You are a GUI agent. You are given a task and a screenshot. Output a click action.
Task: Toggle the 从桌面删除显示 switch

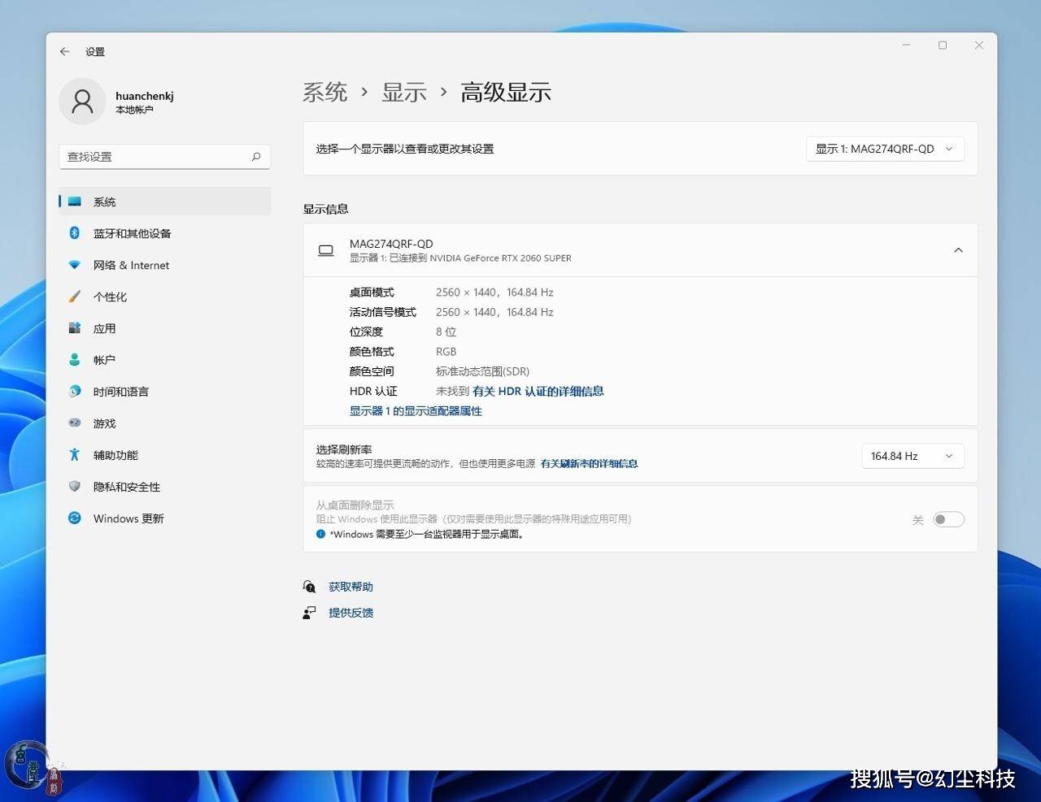948,519
